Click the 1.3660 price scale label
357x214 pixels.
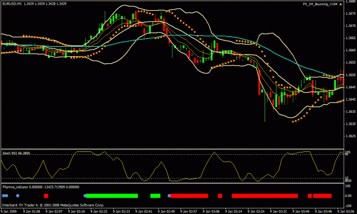click(351, 50)
